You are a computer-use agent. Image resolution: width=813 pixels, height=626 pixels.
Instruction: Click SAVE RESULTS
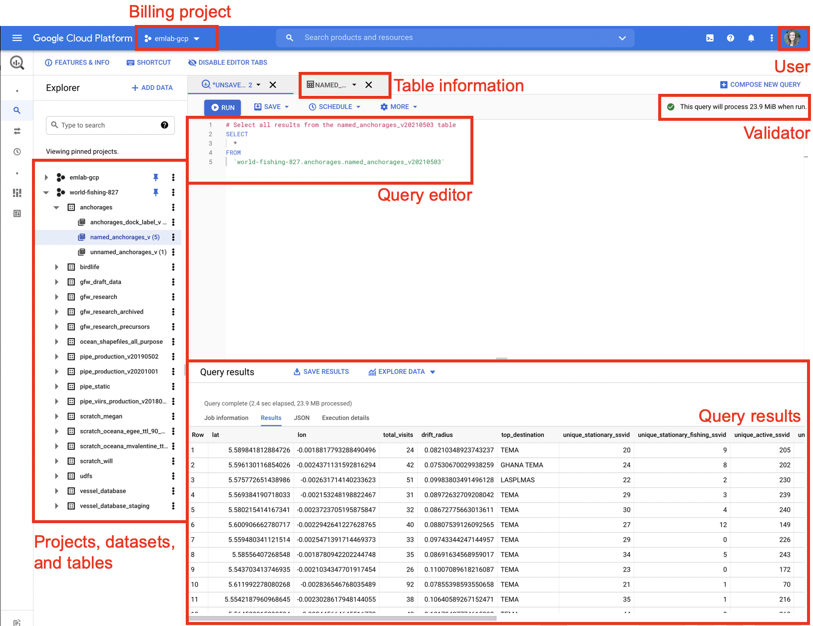[321, 372]
